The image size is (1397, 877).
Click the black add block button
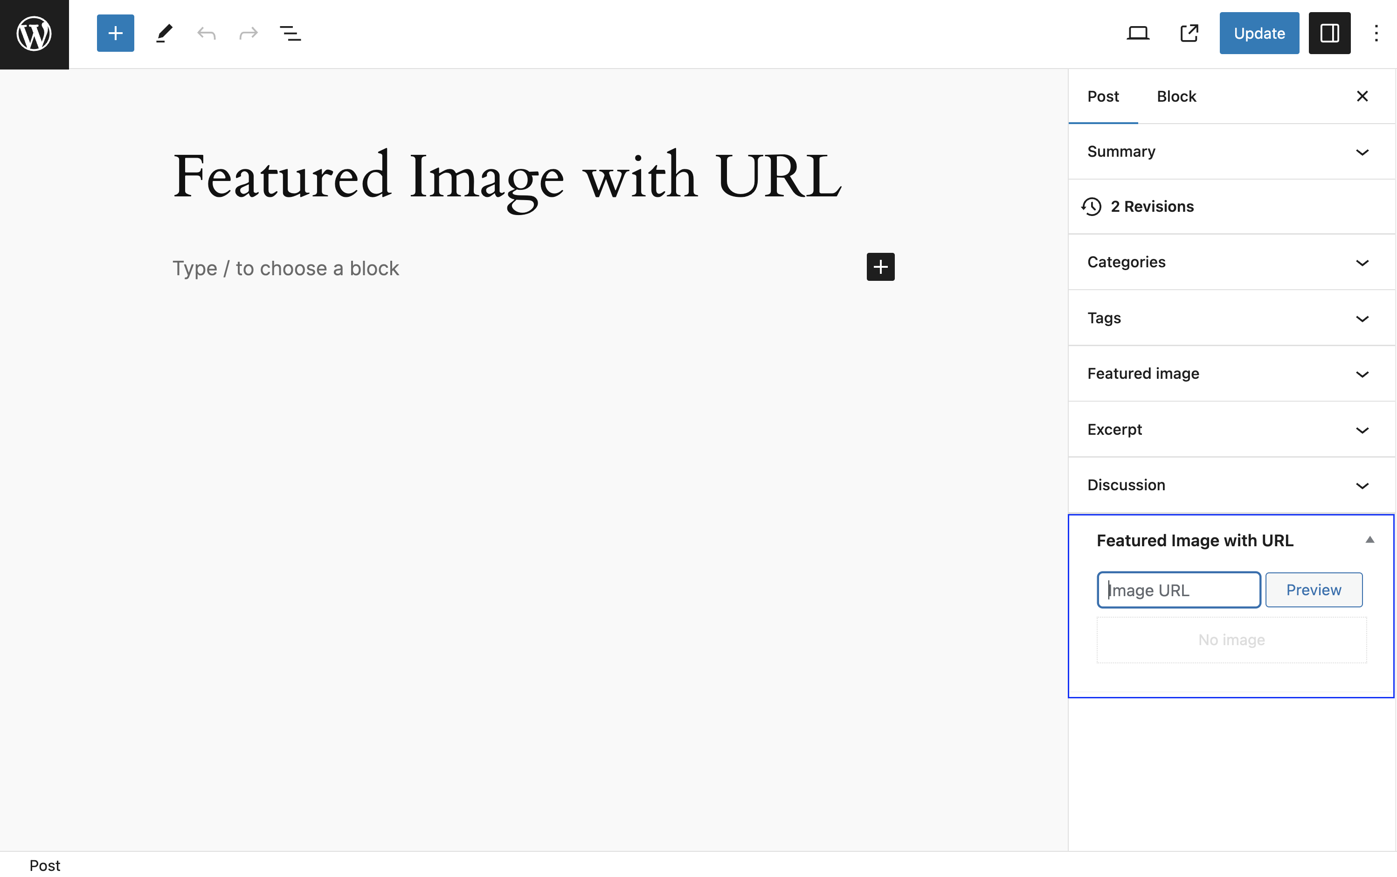point(880,267)
